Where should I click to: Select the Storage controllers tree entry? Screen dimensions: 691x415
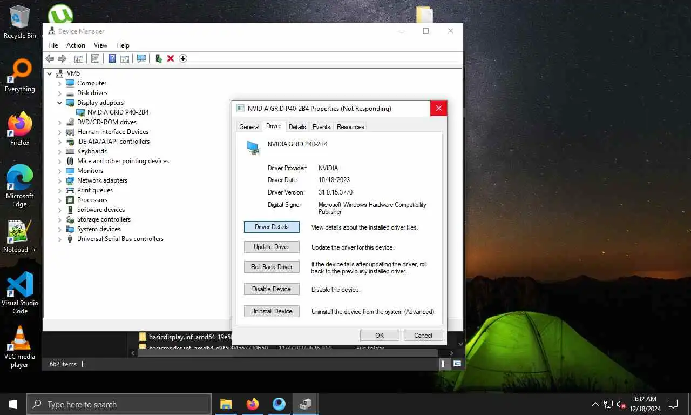pyautogui.click(x=104, y=219)
